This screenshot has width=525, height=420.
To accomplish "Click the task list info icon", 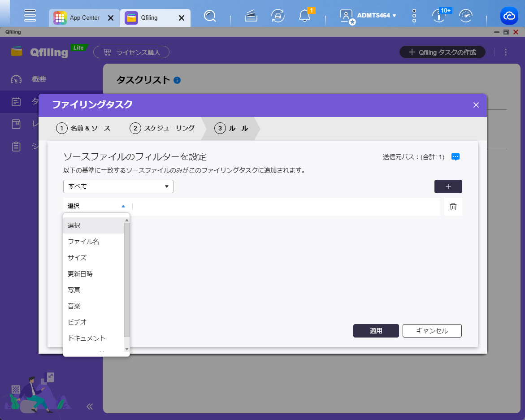I will click(x=177, y=80).
